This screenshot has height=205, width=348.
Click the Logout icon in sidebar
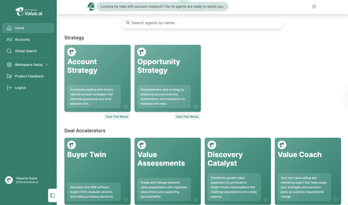click(x=9, y=88)
